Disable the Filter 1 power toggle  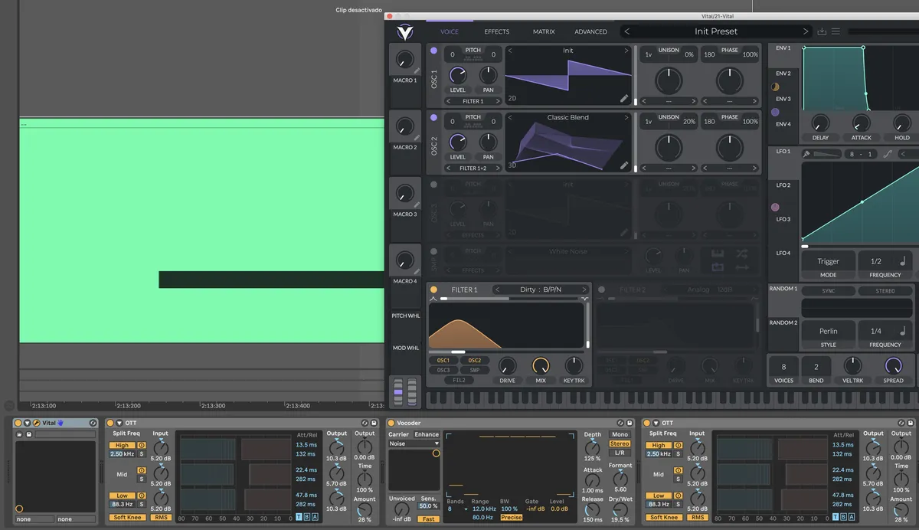433,290
